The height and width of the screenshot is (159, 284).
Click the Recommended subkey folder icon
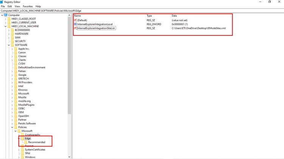pyautogui.click(x=25, y=142)
